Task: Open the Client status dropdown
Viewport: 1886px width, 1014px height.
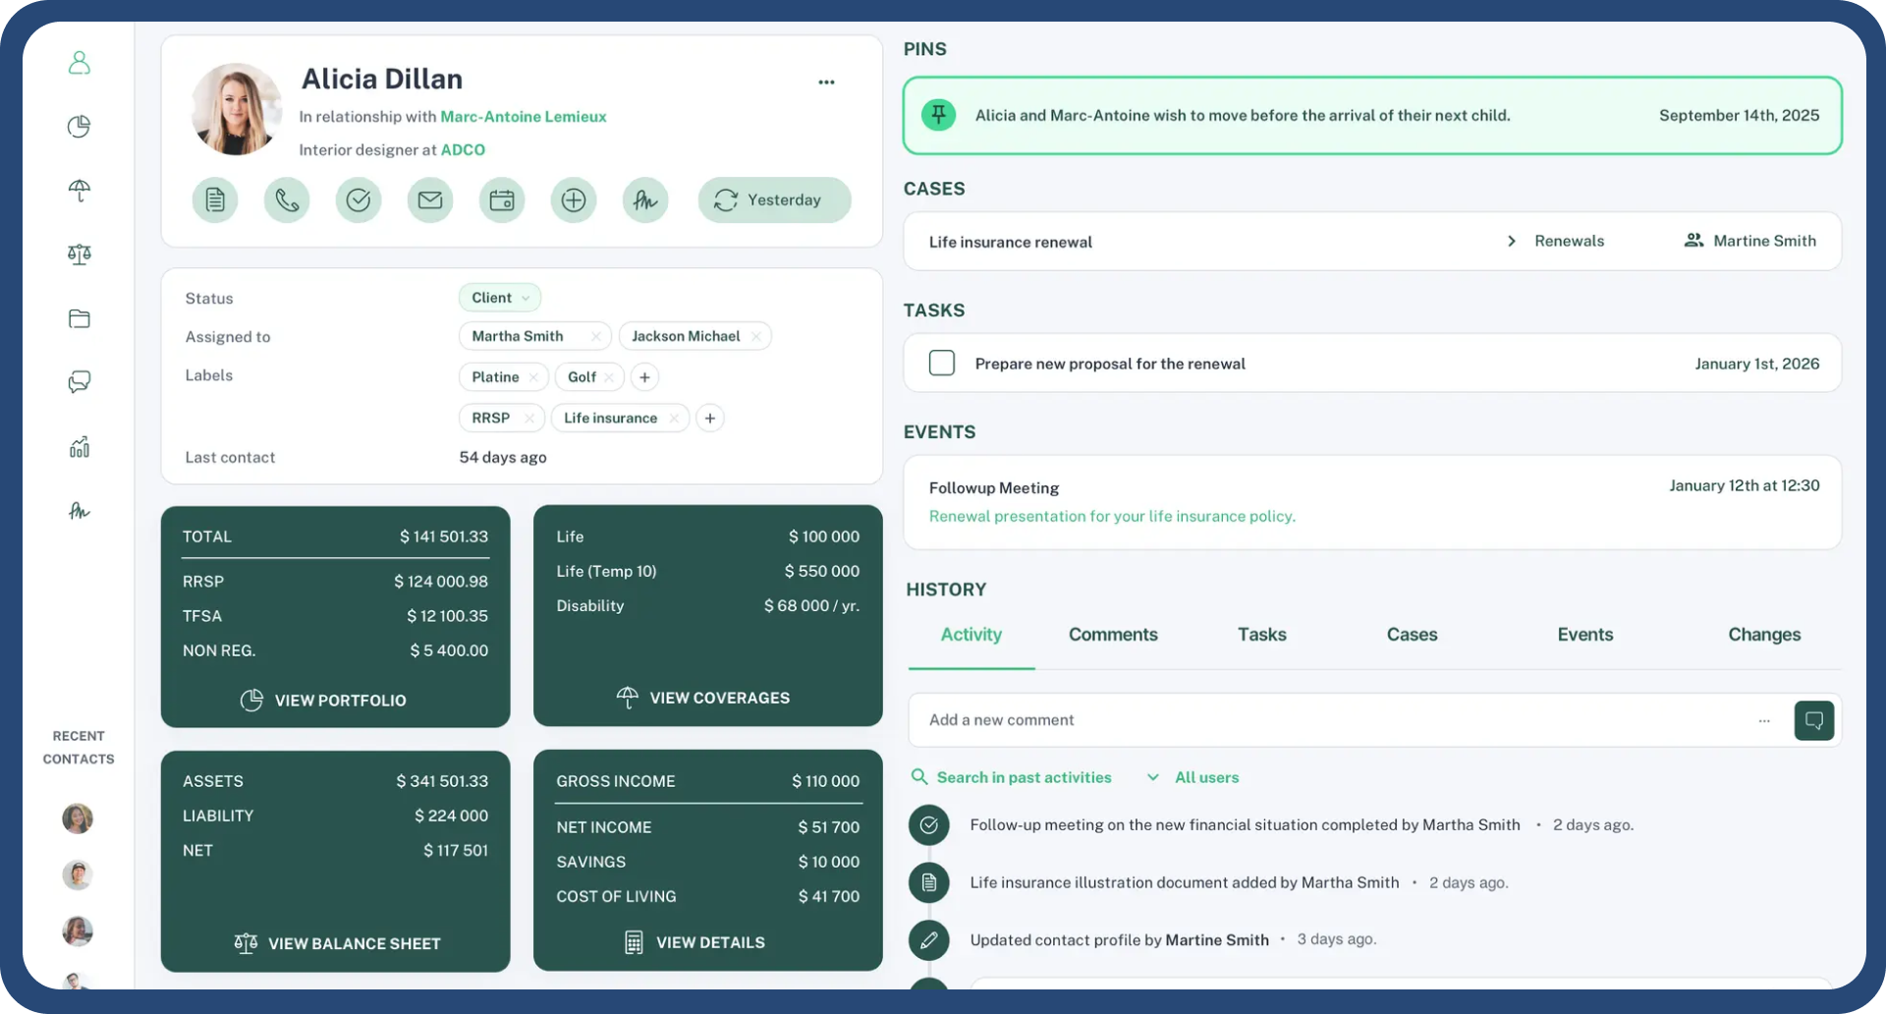Action: [x=499, y=297]
